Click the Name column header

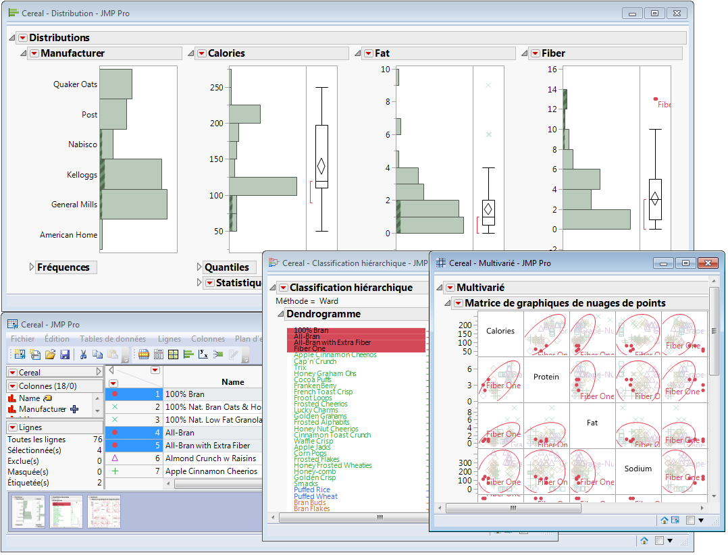[x=232, y=381]
